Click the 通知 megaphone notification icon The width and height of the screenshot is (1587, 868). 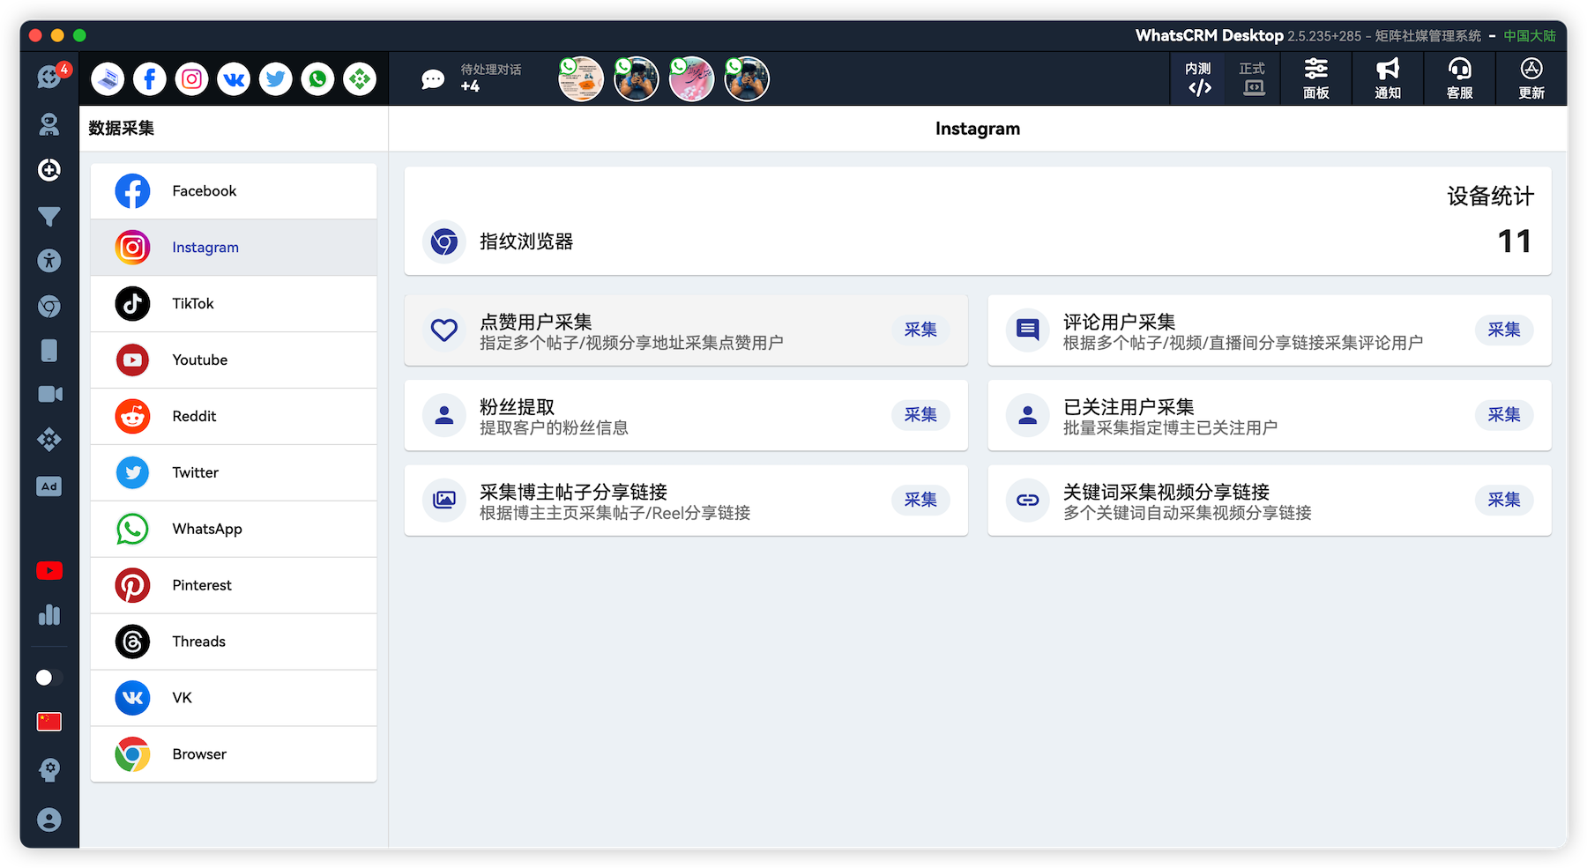pos(1387,78)
